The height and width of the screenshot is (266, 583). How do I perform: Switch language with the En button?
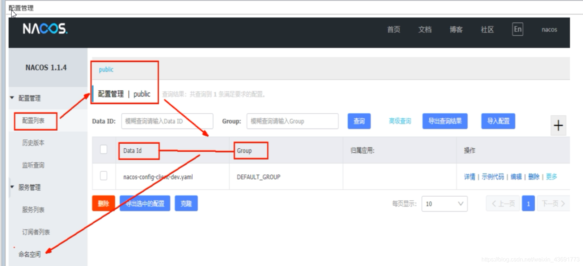pos(518,29)
